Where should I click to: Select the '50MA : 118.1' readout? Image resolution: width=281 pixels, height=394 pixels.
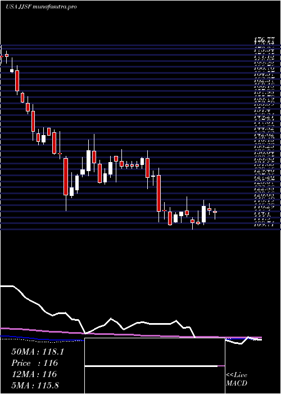38,352
